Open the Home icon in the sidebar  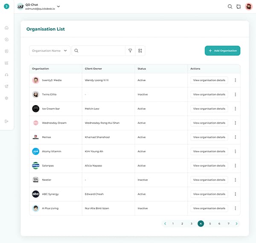point(6,28)
